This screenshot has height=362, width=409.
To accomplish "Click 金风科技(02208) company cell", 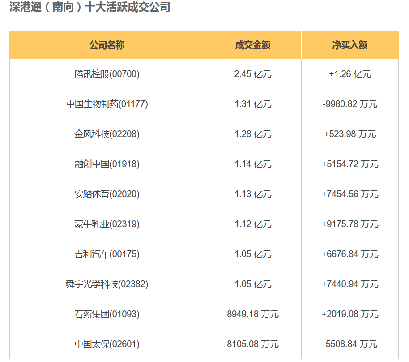I will tap(107, 134).
